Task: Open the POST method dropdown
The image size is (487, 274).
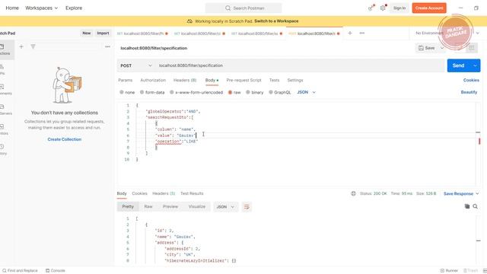Action: pos(136,65)
